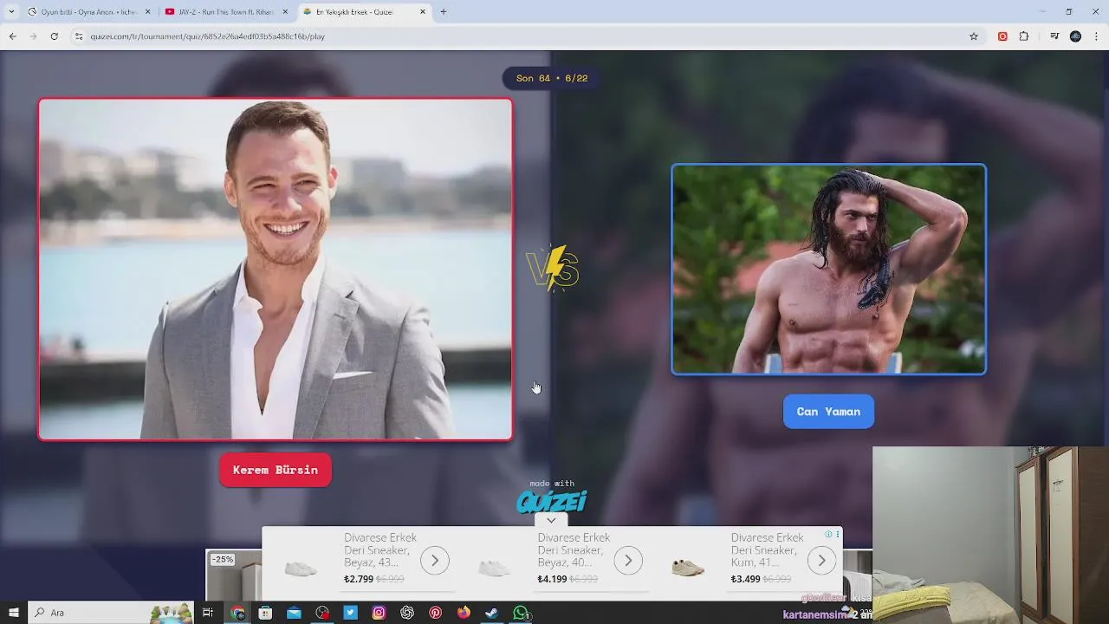
Task: Click the taskbar 'Ara' search box
Action: (x=113, y=613)
